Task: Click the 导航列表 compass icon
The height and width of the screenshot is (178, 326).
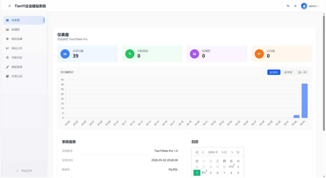Action: [8, 58]
